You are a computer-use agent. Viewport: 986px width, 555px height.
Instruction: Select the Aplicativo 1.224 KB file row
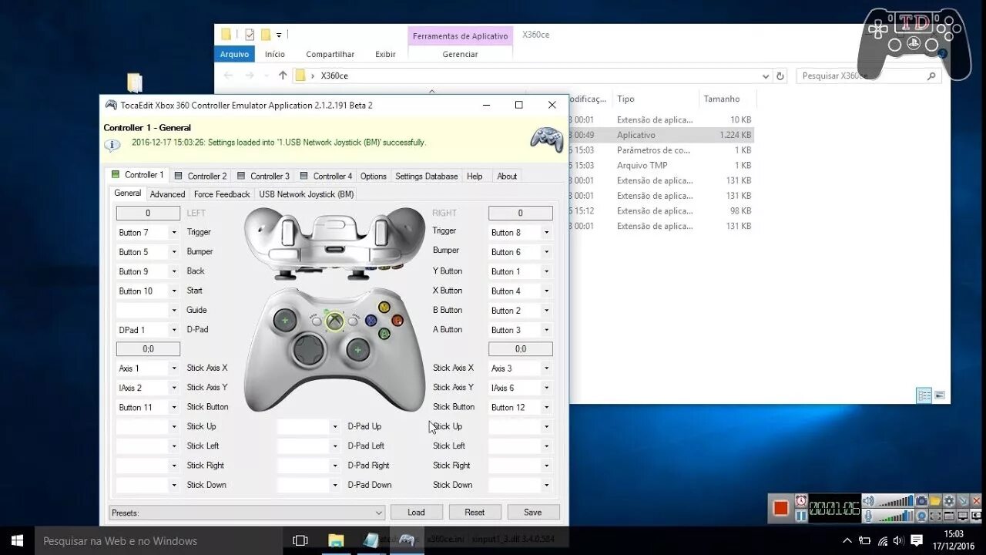[661, 135]
